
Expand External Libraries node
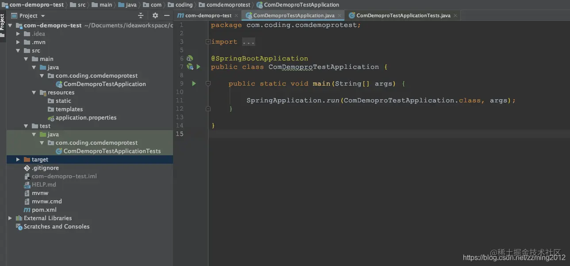[10, 218]
